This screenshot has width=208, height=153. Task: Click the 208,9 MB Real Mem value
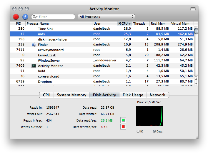tap(161, 44)
